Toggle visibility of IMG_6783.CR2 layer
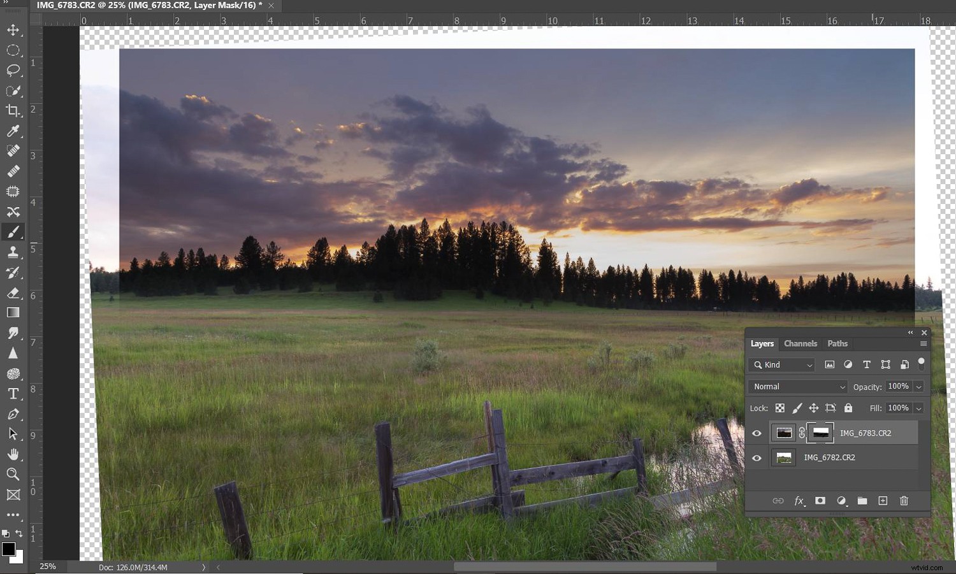Screen dimensions: 956x574 tap(757, 433)
